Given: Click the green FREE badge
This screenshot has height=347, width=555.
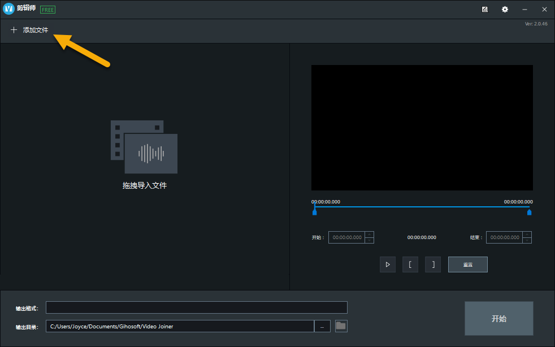Looking at the screenshot, I should tap(48, 10).
